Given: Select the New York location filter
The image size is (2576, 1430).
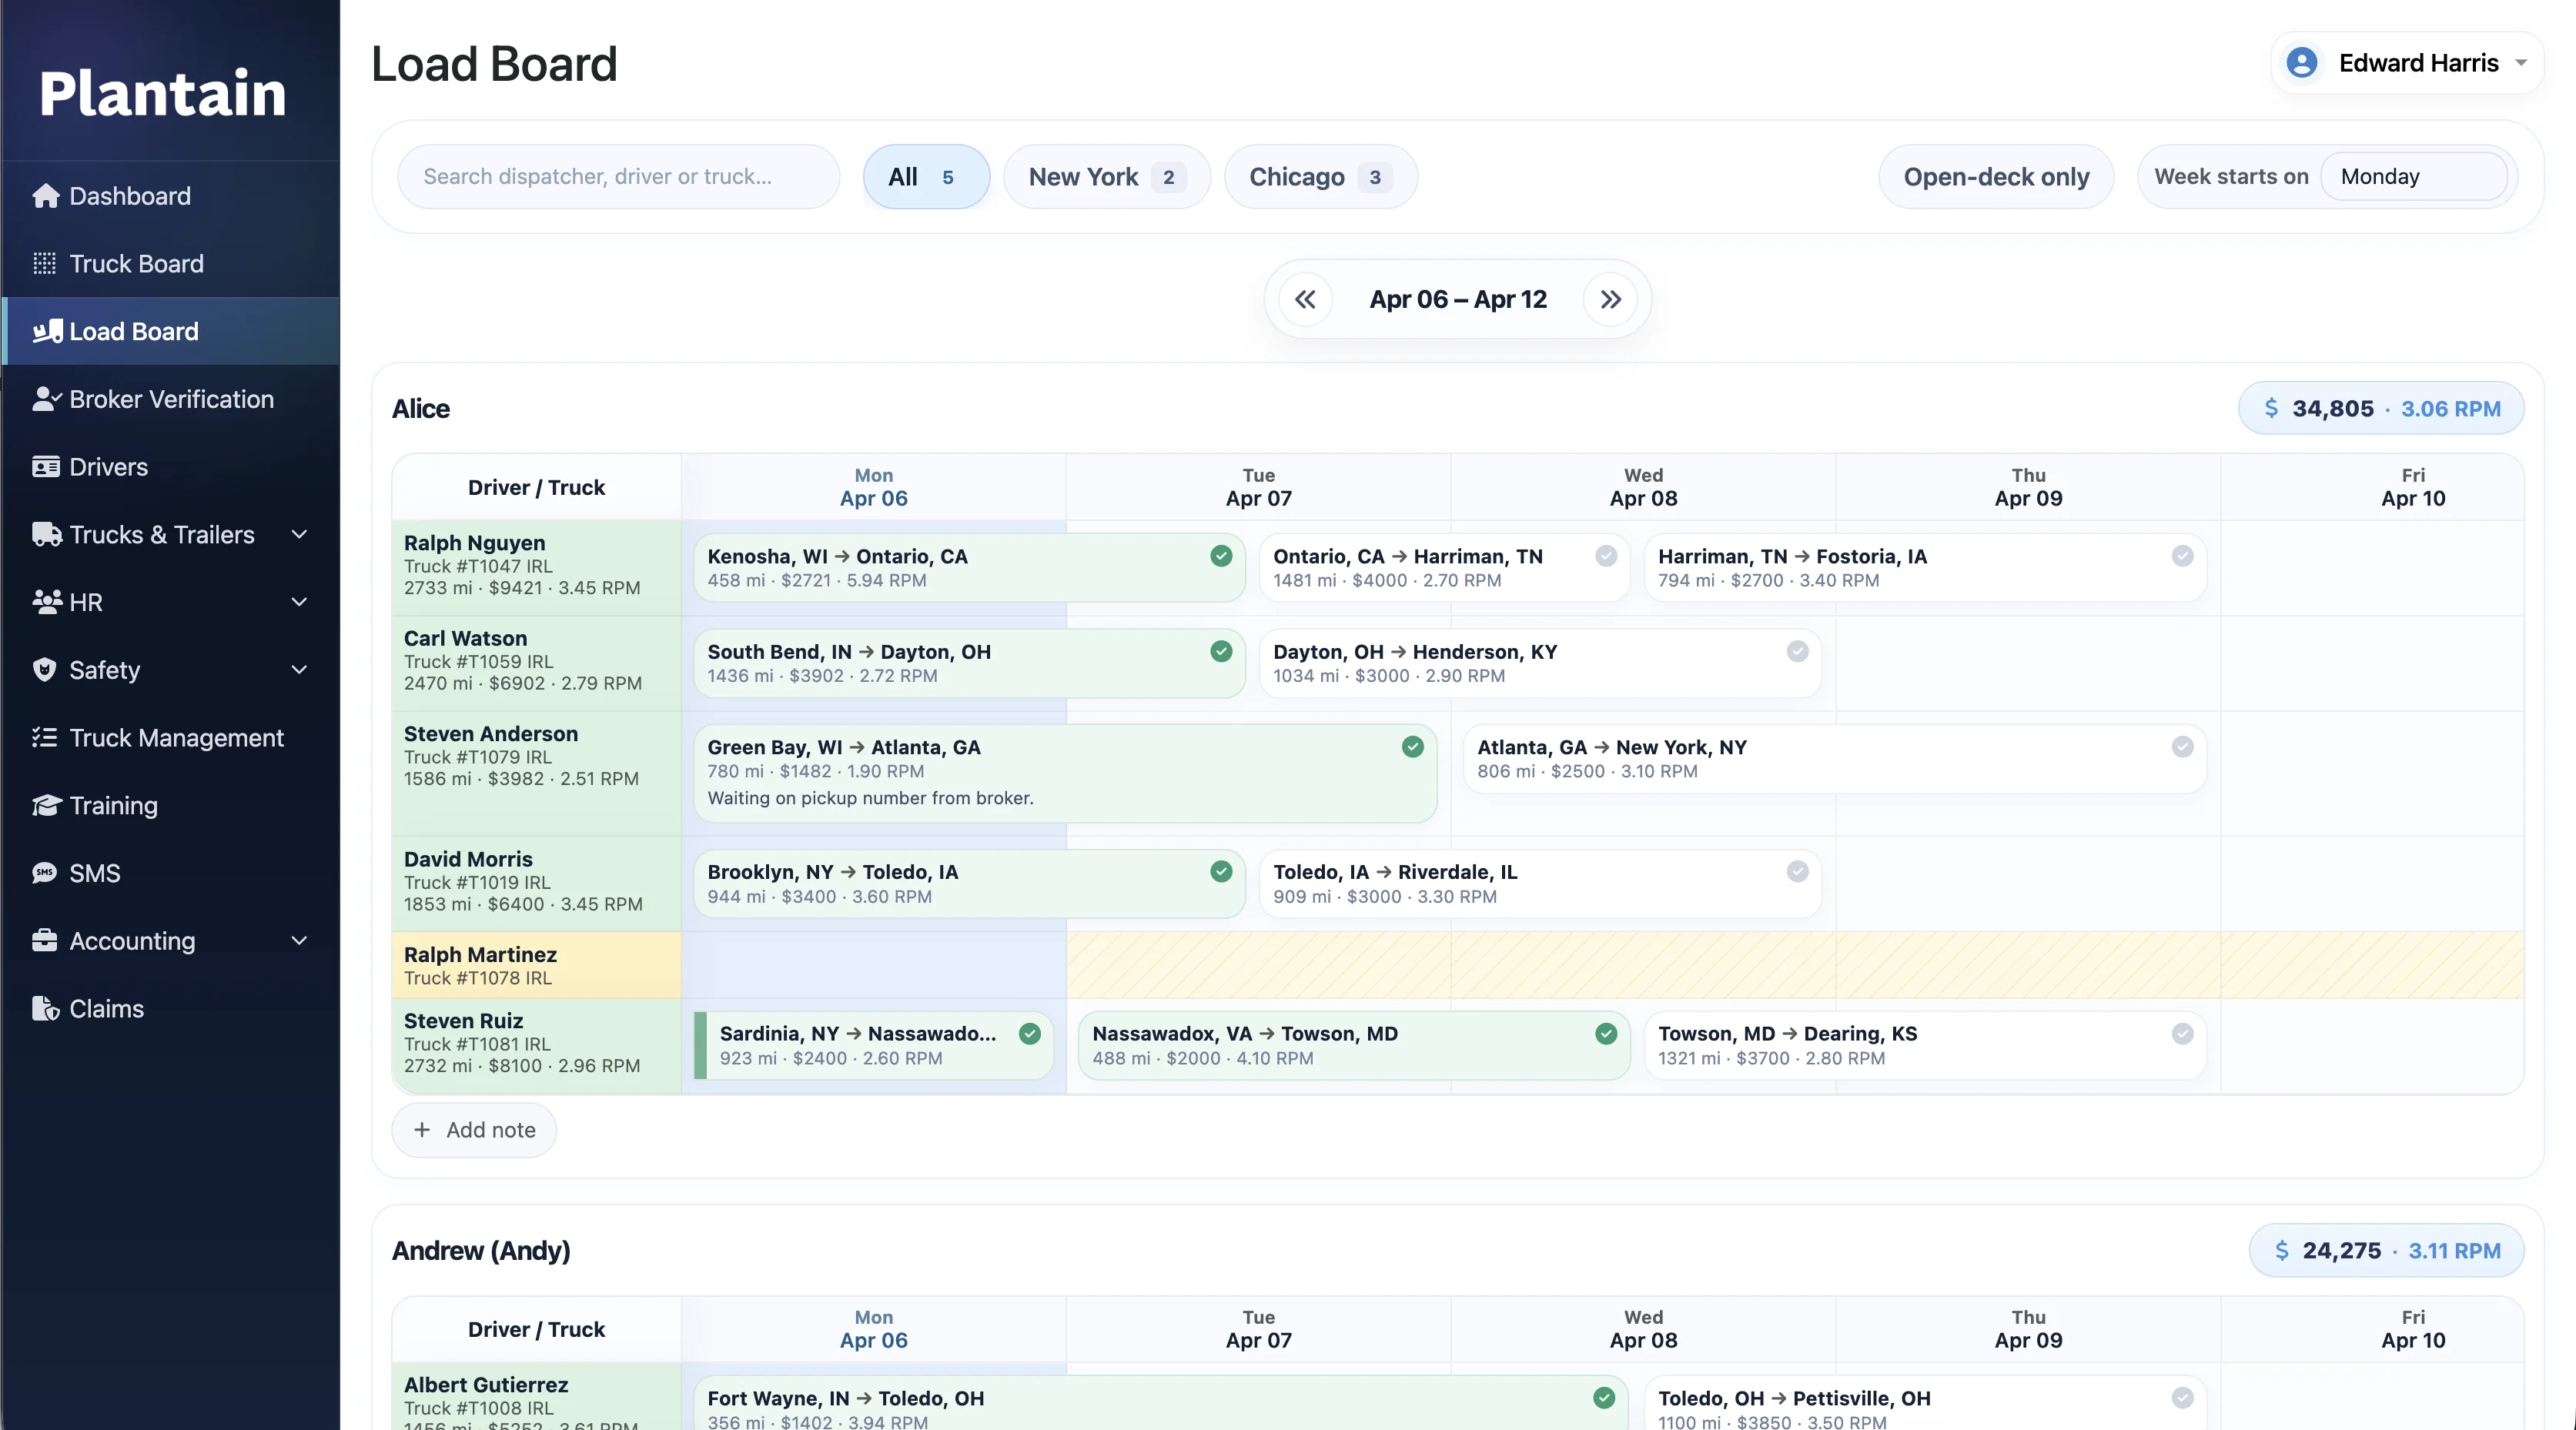Looking at the screenshot, I should 1106,176.
